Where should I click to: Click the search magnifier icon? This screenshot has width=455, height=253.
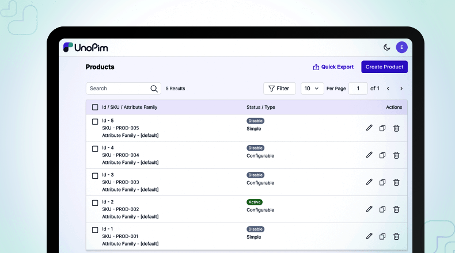coord(154,89)
